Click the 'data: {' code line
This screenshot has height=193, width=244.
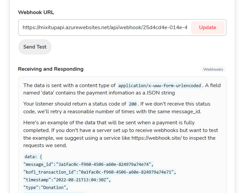33,156
